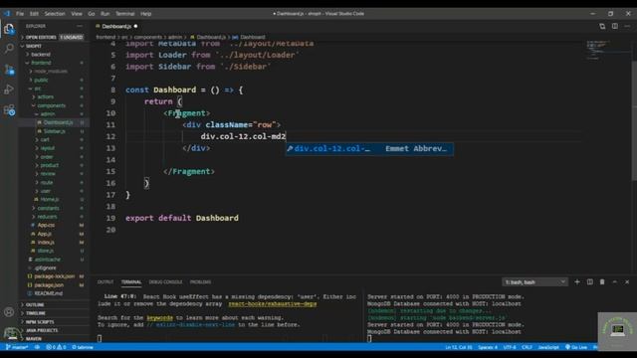Screen dimensions: 637x358
Task: Open the Edit menu
Action: tap(34, 13)
